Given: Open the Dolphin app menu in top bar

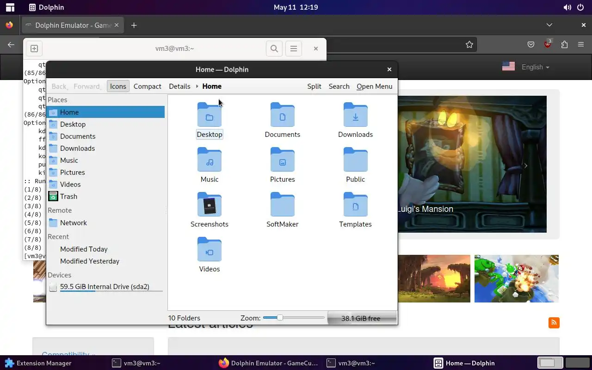Looking at the screenshot, I should click(46, 7).
